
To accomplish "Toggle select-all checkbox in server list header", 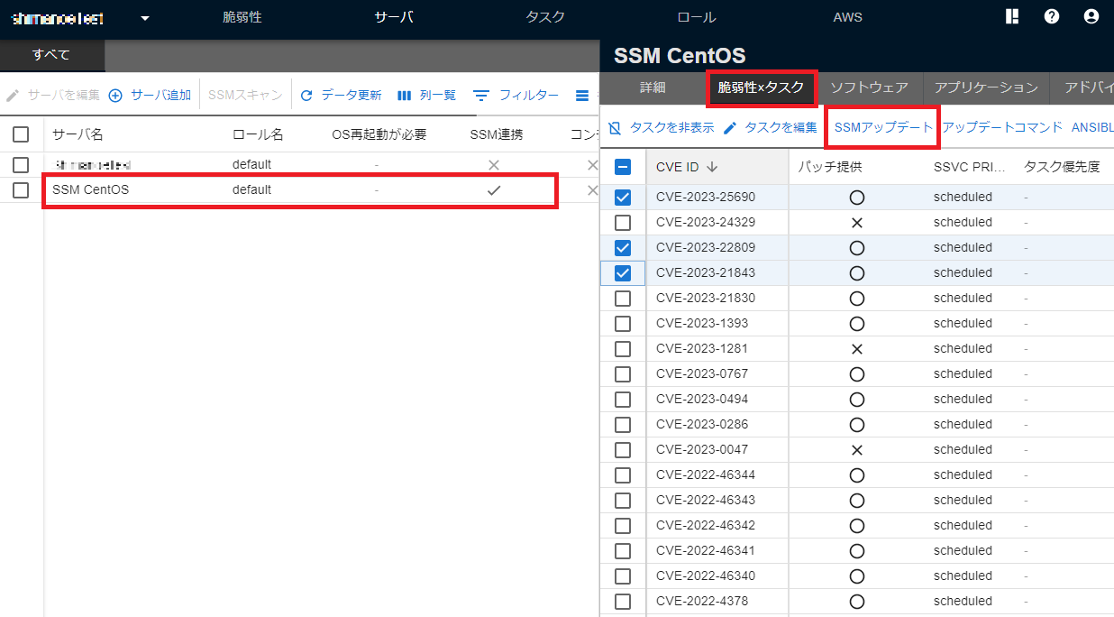I will [x=21, y=134].
